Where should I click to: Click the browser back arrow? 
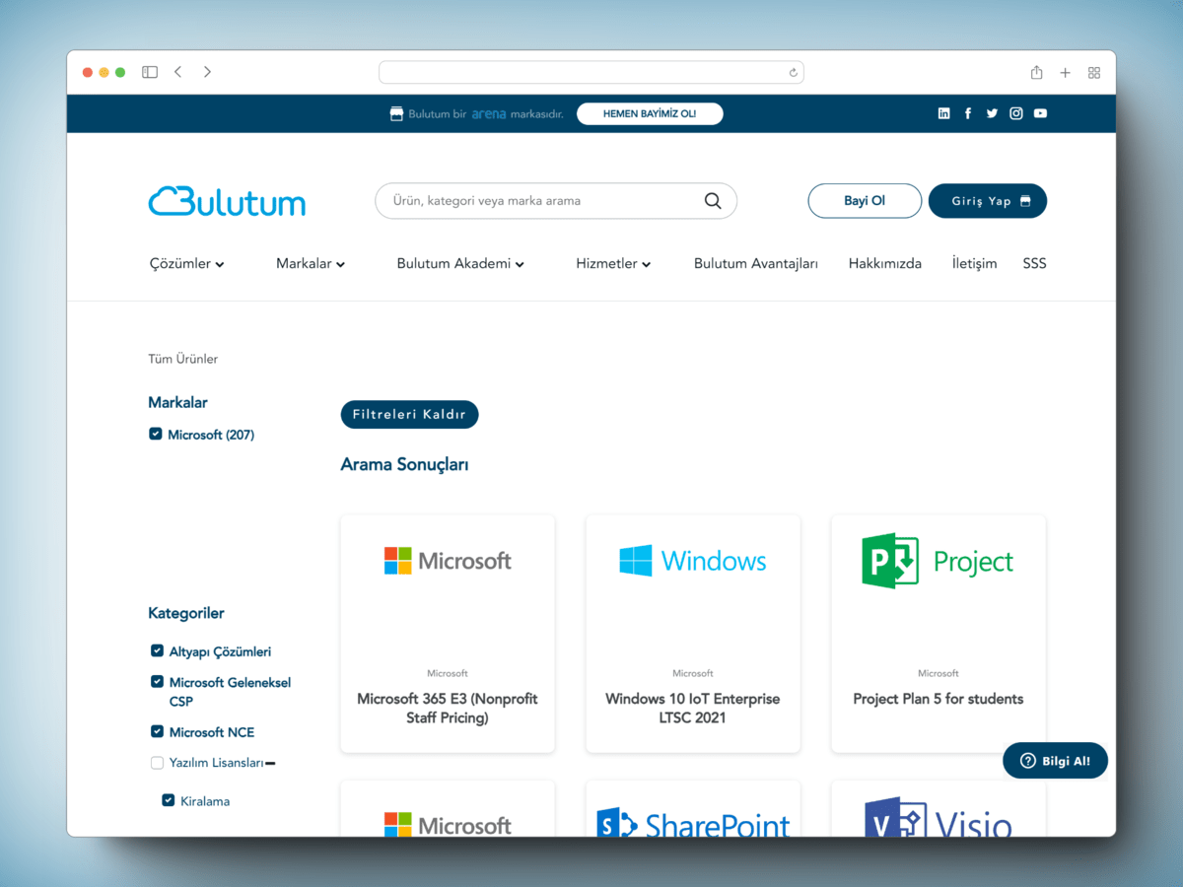point(177,72)
